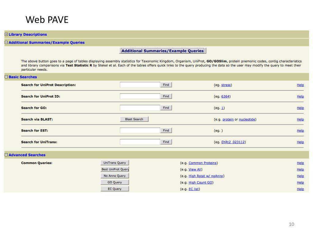Open the 'EhRt2_023112' example link
This screenshot has height=235, width=313.
(x=233, y=142)
